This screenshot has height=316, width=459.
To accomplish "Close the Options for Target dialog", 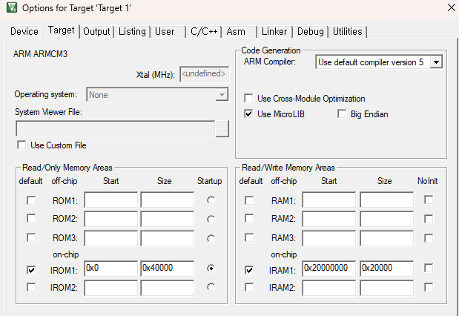I will coord(452,7).
